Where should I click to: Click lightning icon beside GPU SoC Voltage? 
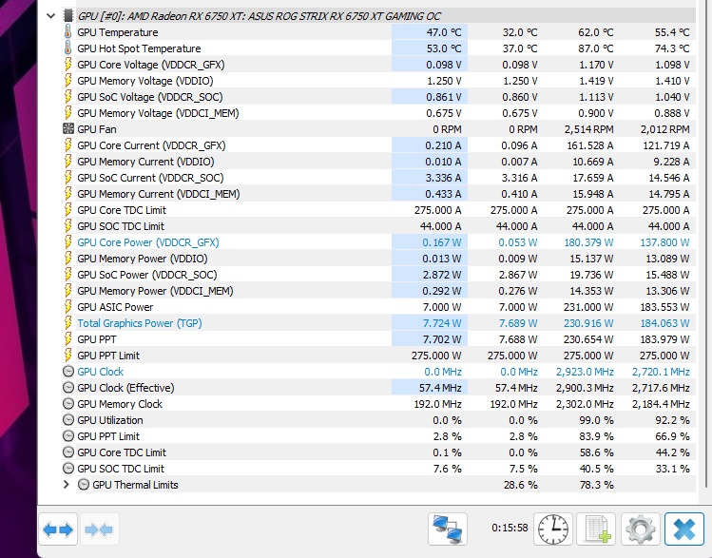[67, 97]
